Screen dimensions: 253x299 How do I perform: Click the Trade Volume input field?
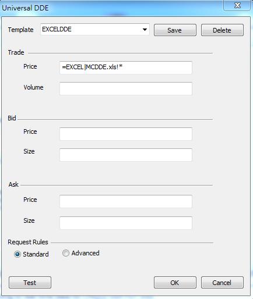click(126, 88)
